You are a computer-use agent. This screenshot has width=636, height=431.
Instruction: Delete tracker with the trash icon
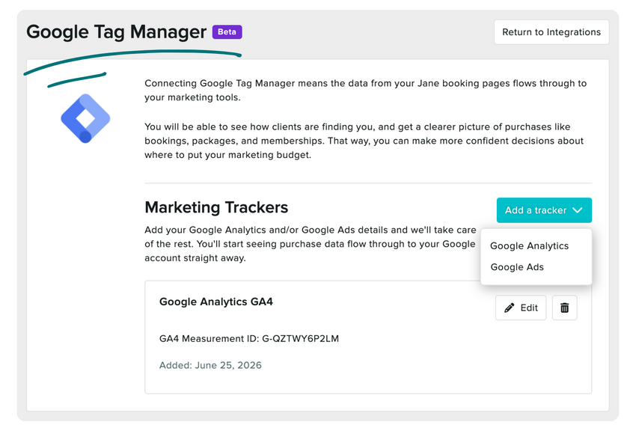(564, 308)
